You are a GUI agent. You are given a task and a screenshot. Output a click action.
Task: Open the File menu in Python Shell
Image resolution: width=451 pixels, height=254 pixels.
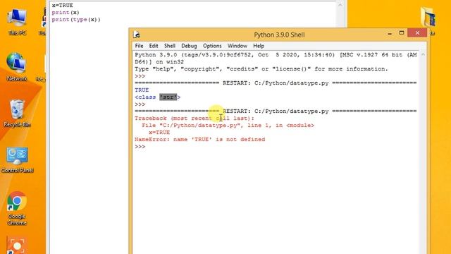tap(139, 46)
